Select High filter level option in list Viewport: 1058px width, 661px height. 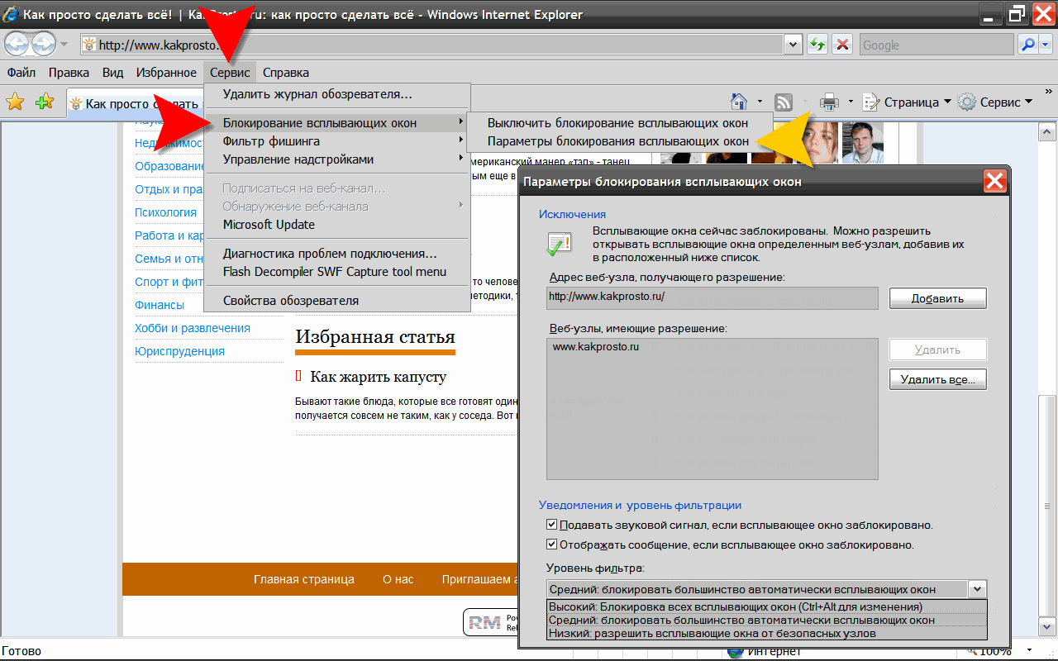tap(767, 606)
